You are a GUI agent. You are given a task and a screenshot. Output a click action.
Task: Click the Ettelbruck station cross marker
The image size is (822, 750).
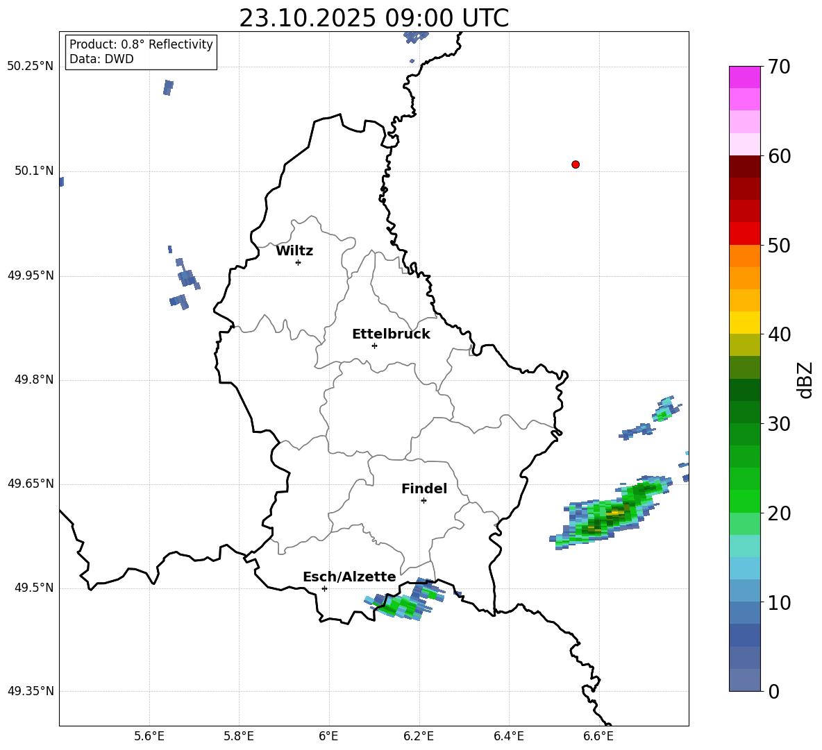[374, 346]
